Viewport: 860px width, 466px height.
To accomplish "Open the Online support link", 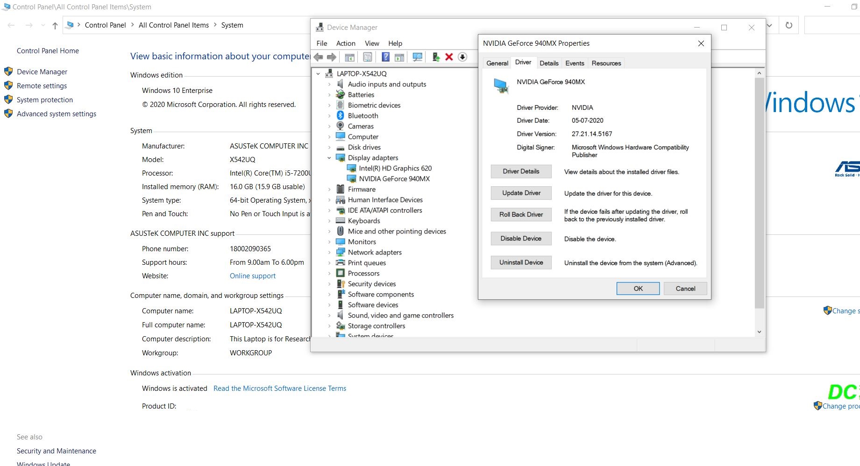I will point(253,276).
